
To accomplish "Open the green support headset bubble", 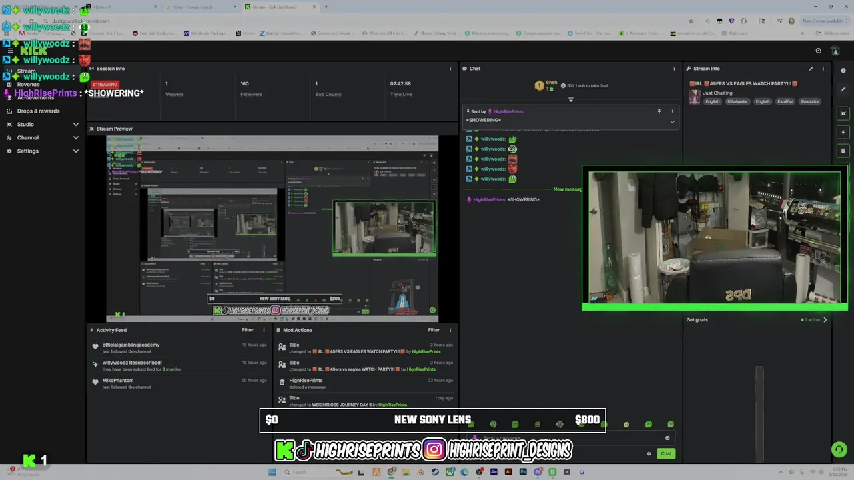I will click(x=839, y=450).
